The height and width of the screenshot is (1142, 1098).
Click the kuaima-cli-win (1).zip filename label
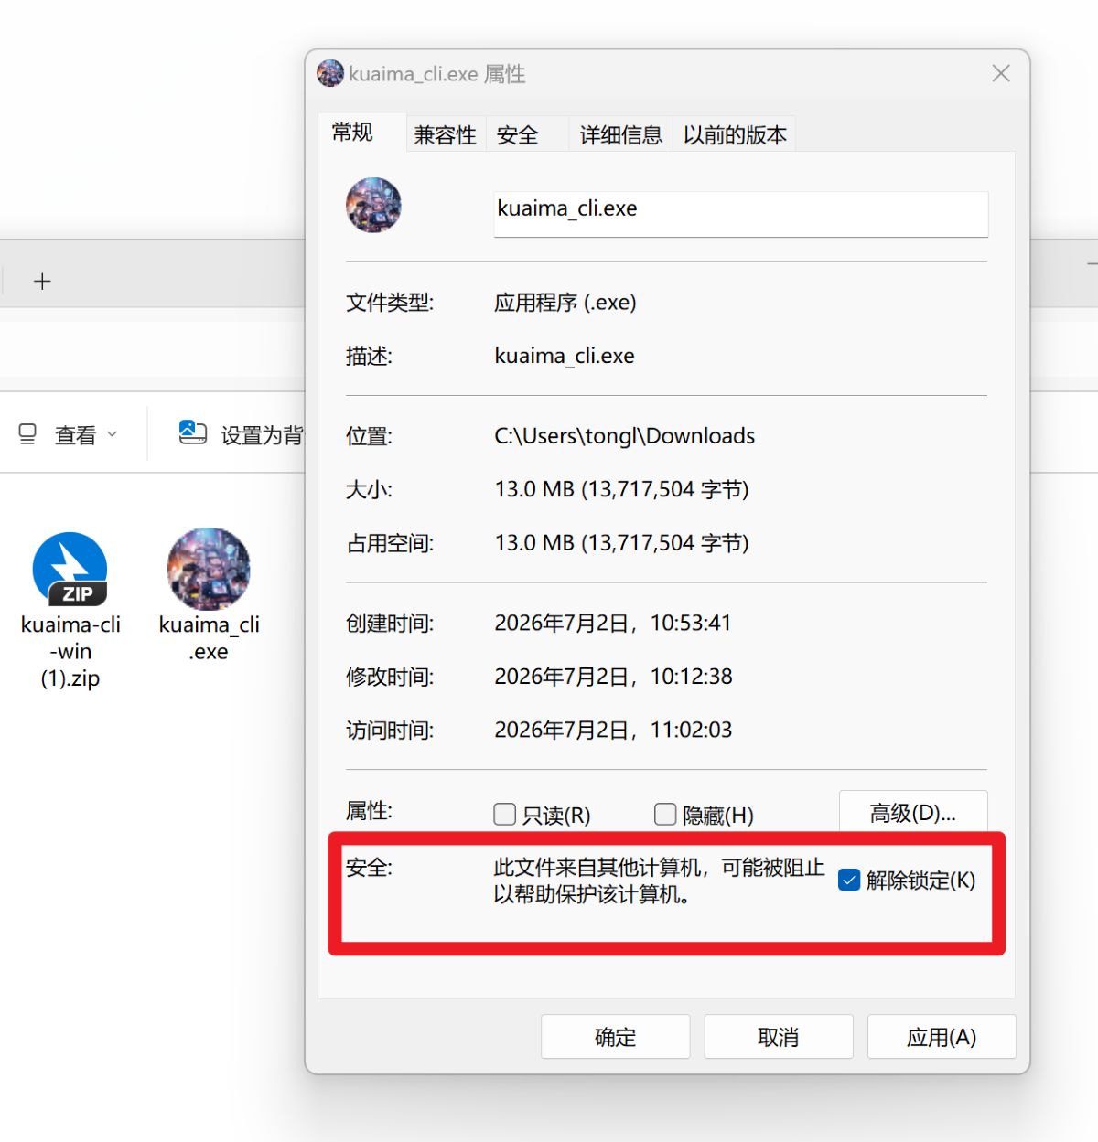coord(70,651)
